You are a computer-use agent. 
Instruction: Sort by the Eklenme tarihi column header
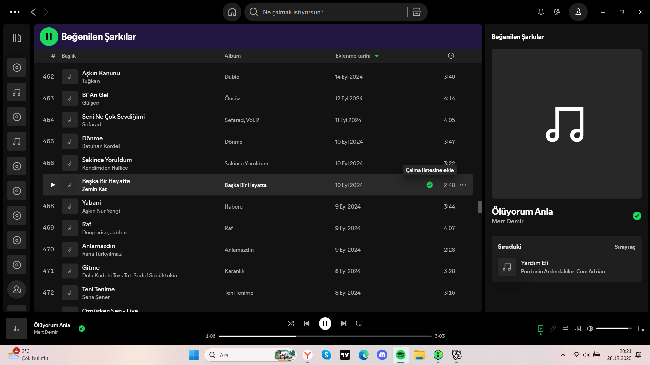[x=353, y=56]
